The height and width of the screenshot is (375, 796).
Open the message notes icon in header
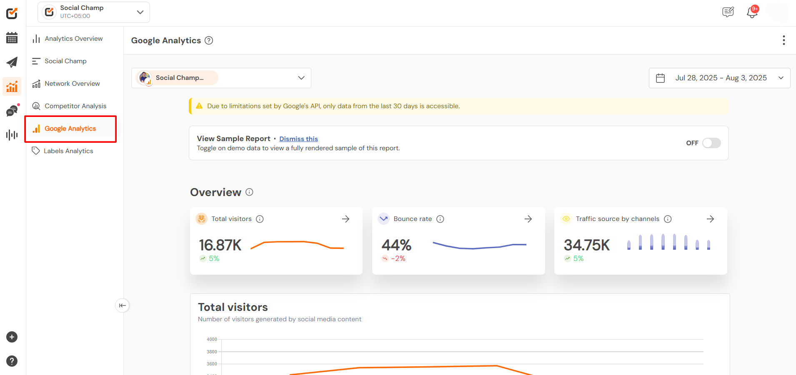point(728,12)
